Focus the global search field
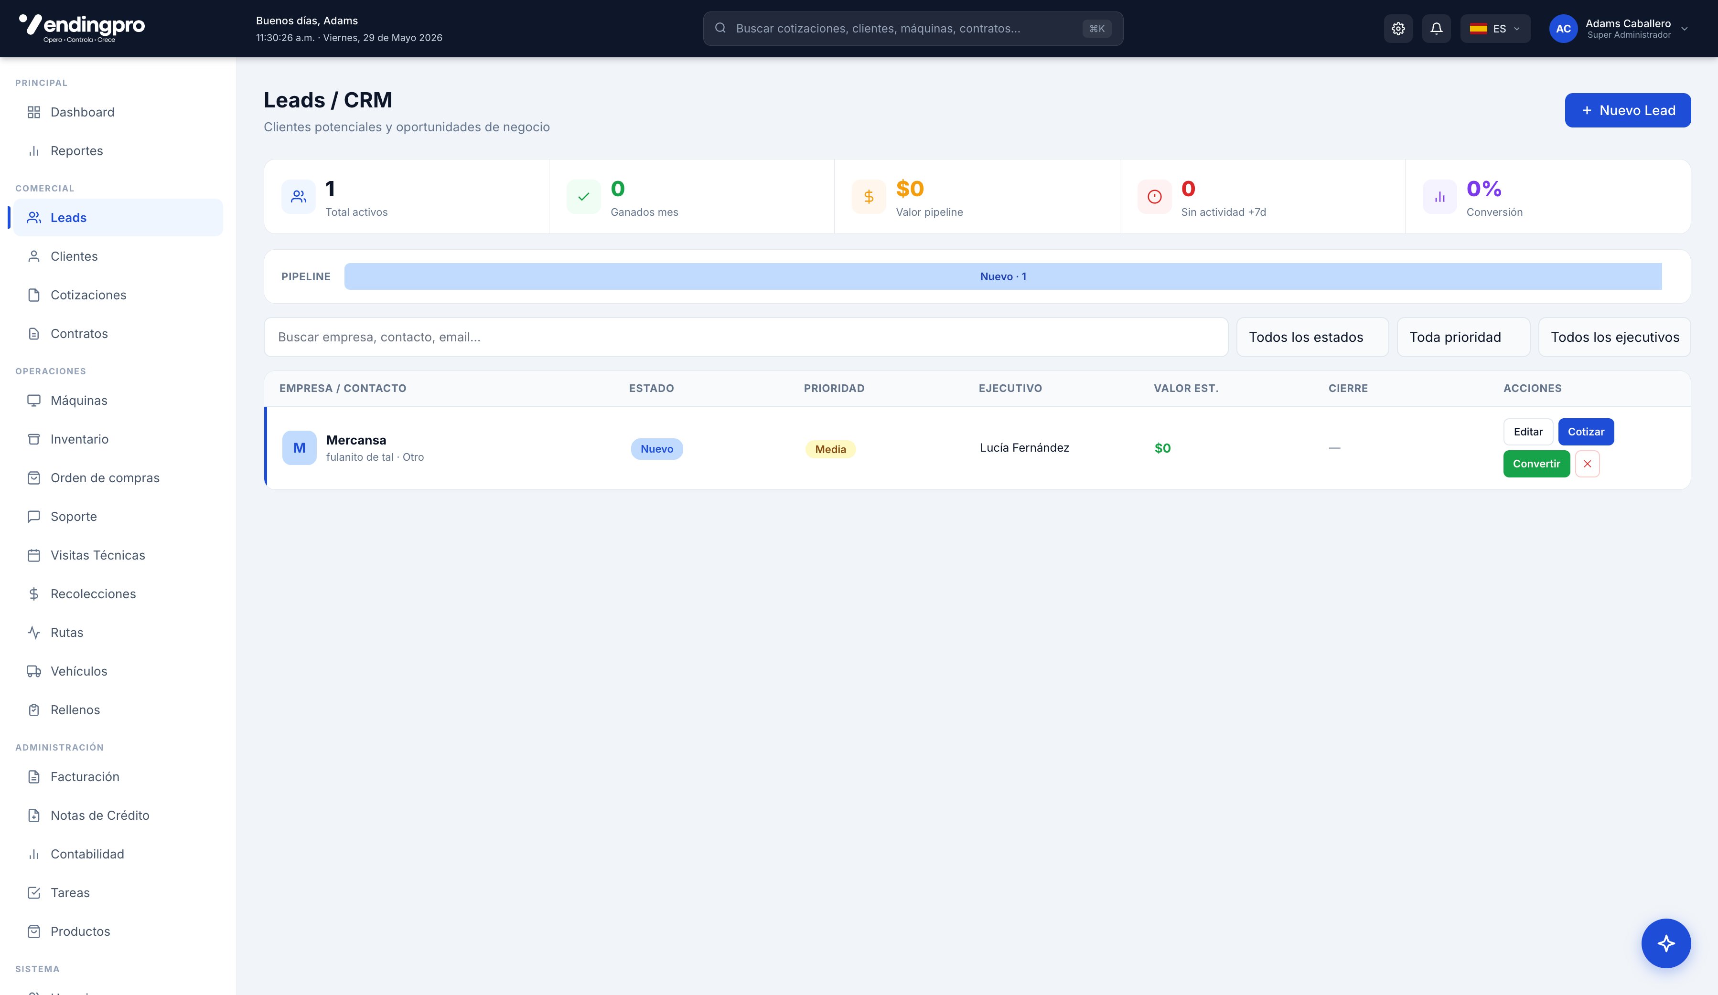This screenshot has height=995, width=1718. click(913, 29)
